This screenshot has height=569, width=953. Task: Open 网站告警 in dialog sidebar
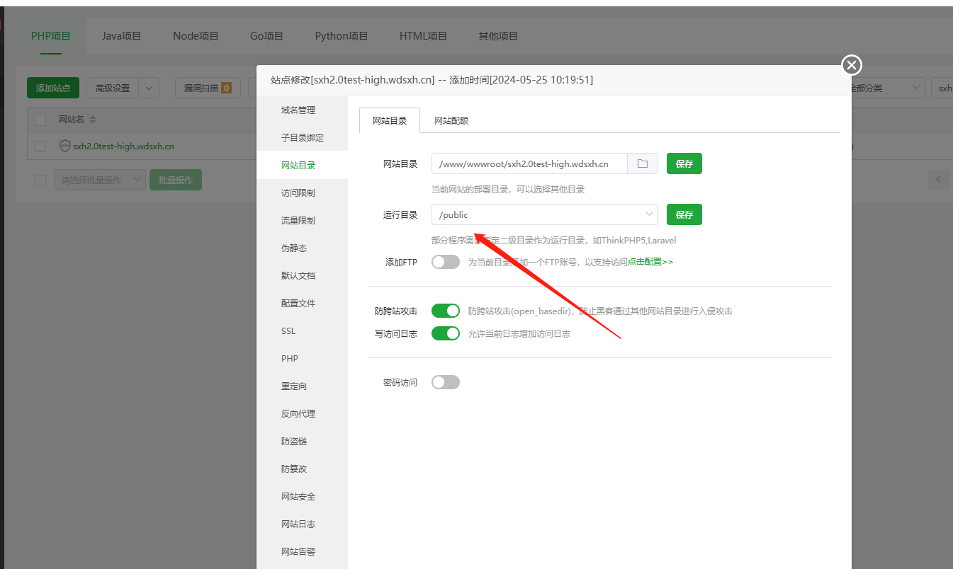point(303,551)
